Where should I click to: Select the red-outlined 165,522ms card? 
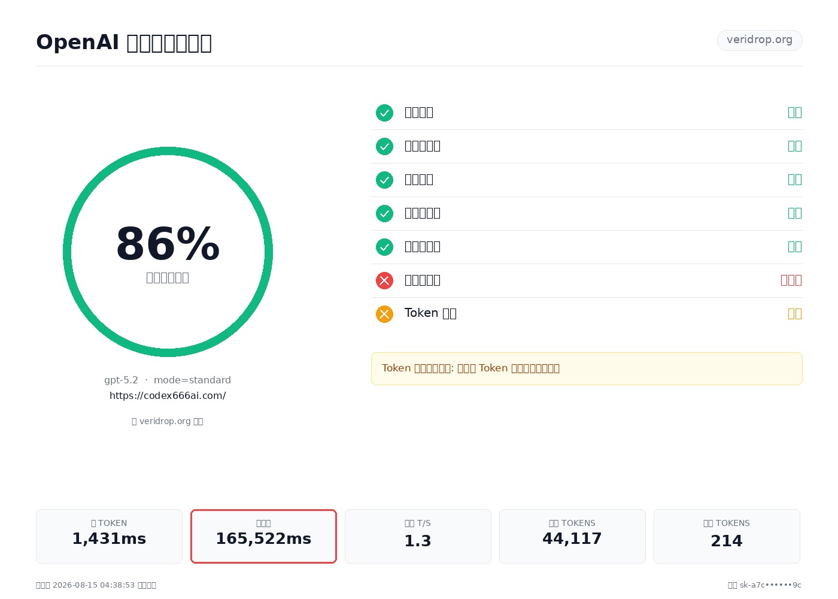click(x=263, y=536)
